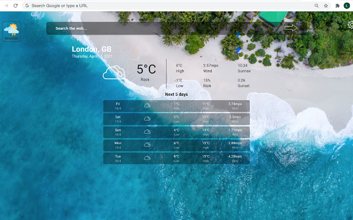Submit the web search with the arrow button

tap(291, 28)
